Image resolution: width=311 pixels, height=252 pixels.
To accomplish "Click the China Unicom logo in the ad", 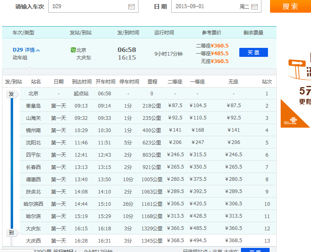I will pos(290,121).
